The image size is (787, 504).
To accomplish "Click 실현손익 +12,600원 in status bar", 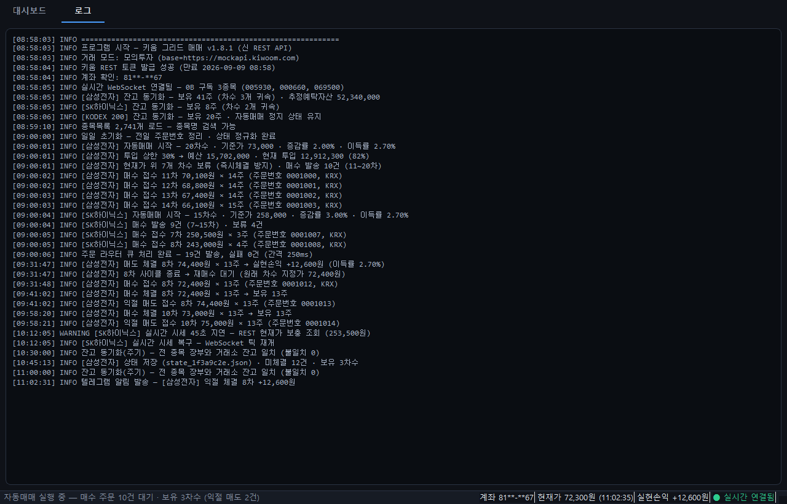I will point(673,497).
